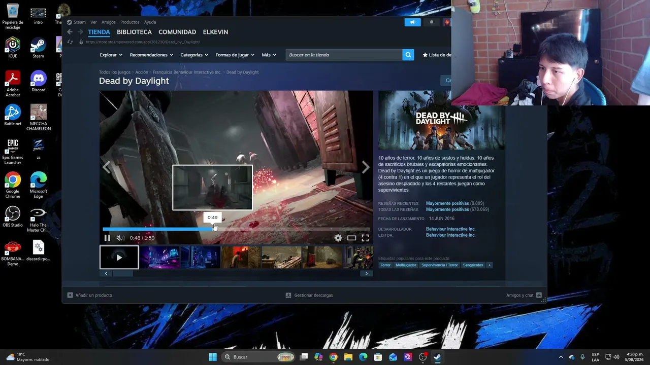Open 'Franquicia Behaviour Interactive Inc.' breadcrumb
Screen dimensions: 650x365
(187, 72)
